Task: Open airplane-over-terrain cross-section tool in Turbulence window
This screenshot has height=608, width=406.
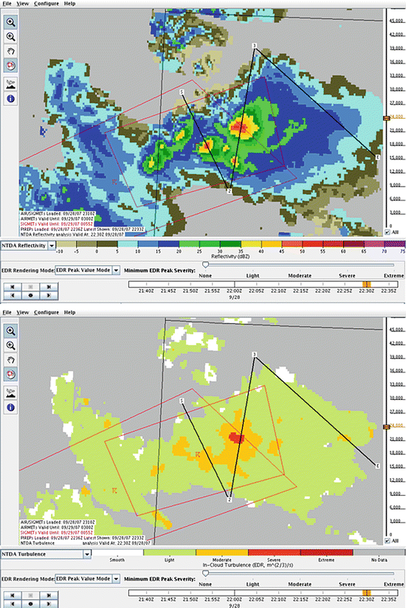Action: (x=10, y=393)
